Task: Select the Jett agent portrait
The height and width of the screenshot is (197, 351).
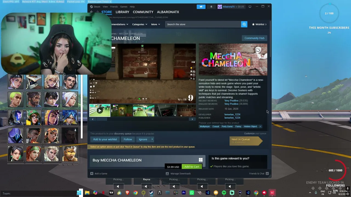Action: tap(70, 99)
